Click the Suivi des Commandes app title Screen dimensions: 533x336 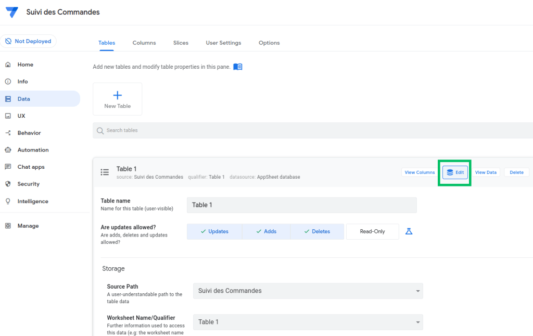[63, 13]
